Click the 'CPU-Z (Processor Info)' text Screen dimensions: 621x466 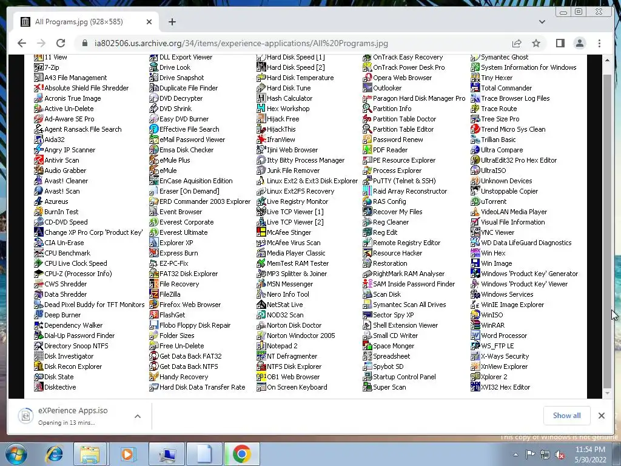tap(78, 274)
